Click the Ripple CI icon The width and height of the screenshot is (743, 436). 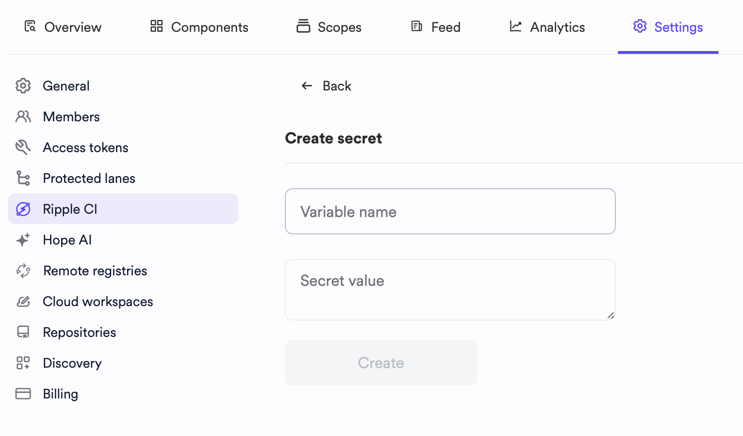[23, 209]
